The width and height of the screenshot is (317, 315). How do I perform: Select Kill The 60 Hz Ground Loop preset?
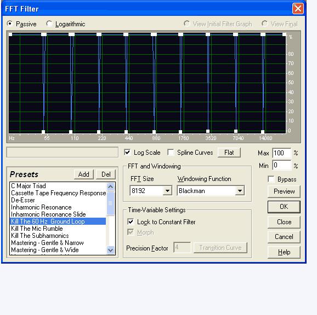click(x=58, y=221)
